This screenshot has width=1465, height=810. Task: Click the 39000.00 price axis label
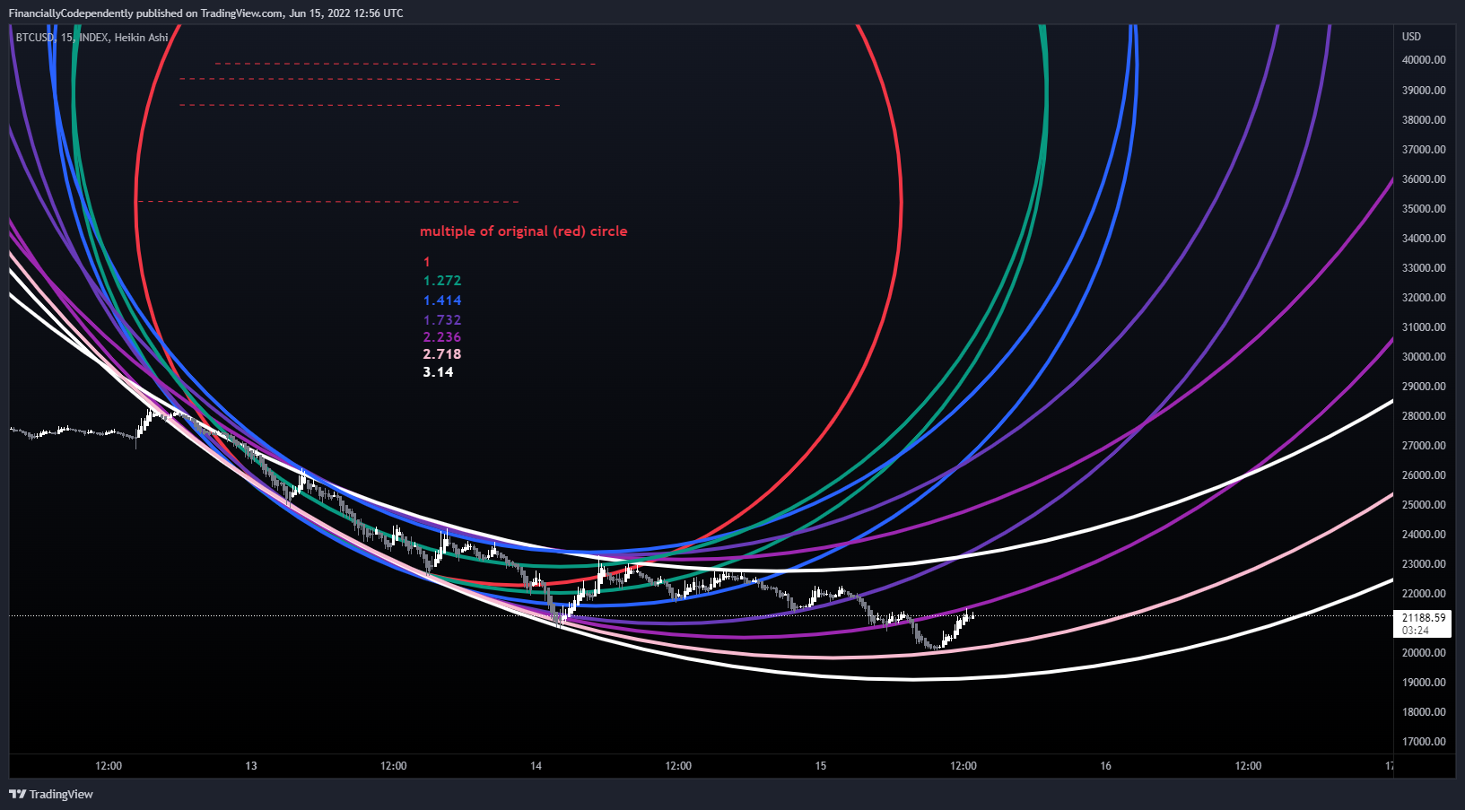click(1424, 90)
